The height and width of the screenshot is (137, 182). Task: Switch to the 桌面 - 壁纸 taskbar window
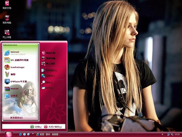click(48, 134)
